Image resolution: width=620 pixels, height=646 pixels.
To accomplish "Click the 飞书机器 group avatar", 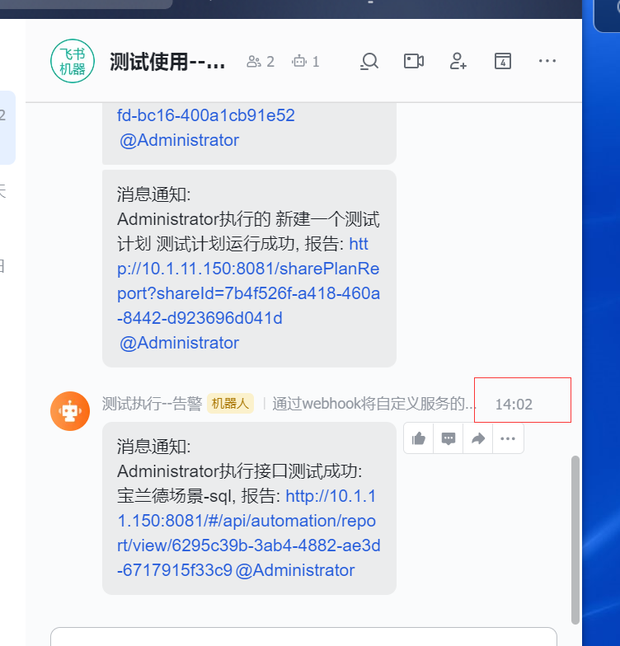I will 73,61.
